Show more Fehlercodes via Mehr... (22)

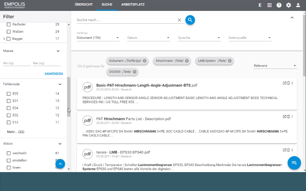[16, 132]
